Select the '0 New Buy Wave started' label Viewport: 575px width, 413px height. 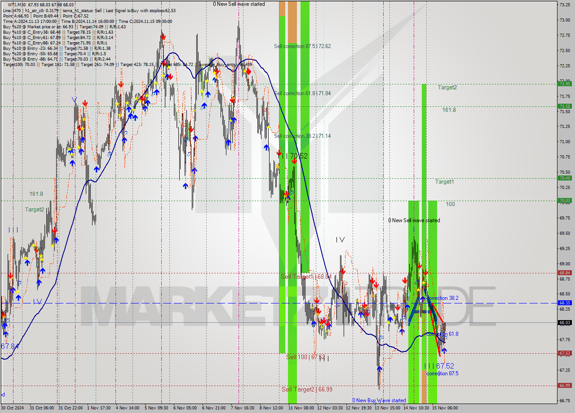click(379, 400)
